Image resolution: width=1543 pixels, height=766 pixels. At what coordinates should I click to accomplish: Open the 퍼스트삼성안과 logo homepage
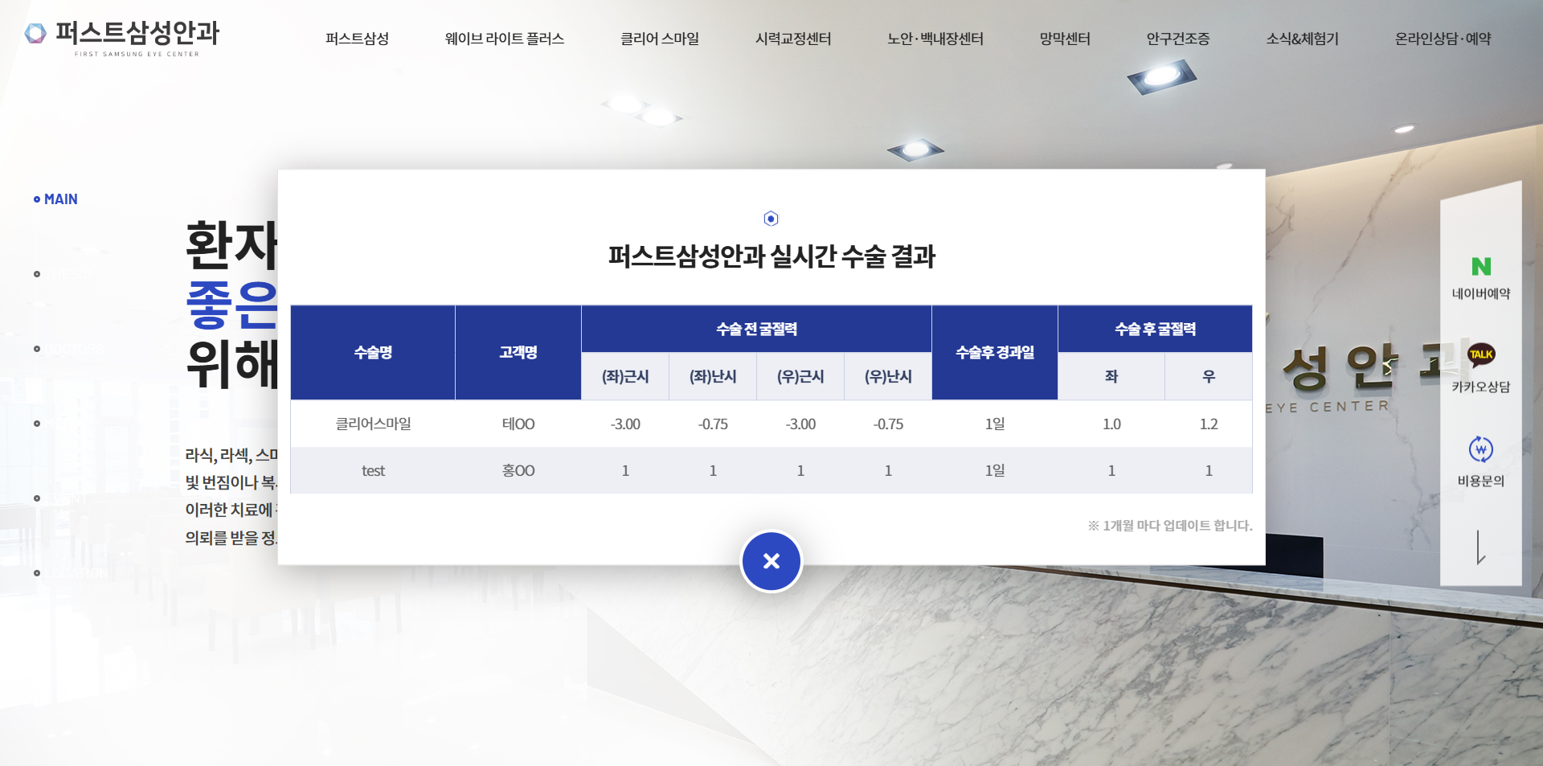coord(122,38)
